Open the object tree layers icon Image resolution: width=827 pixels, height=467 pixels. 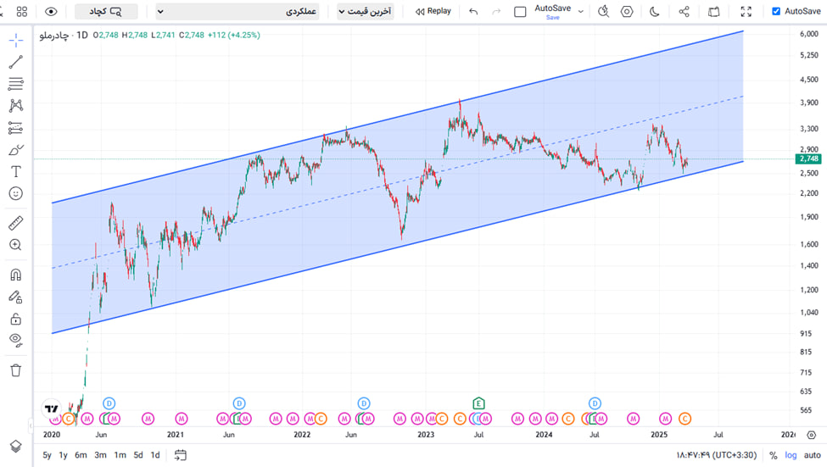[x=15, y=446]
